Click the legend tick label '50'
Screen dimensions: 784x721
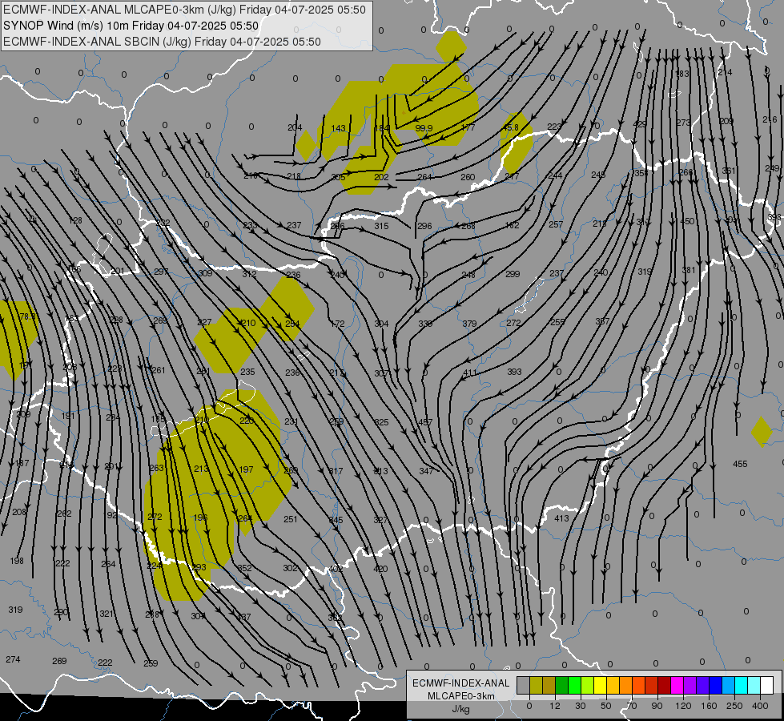606,706
